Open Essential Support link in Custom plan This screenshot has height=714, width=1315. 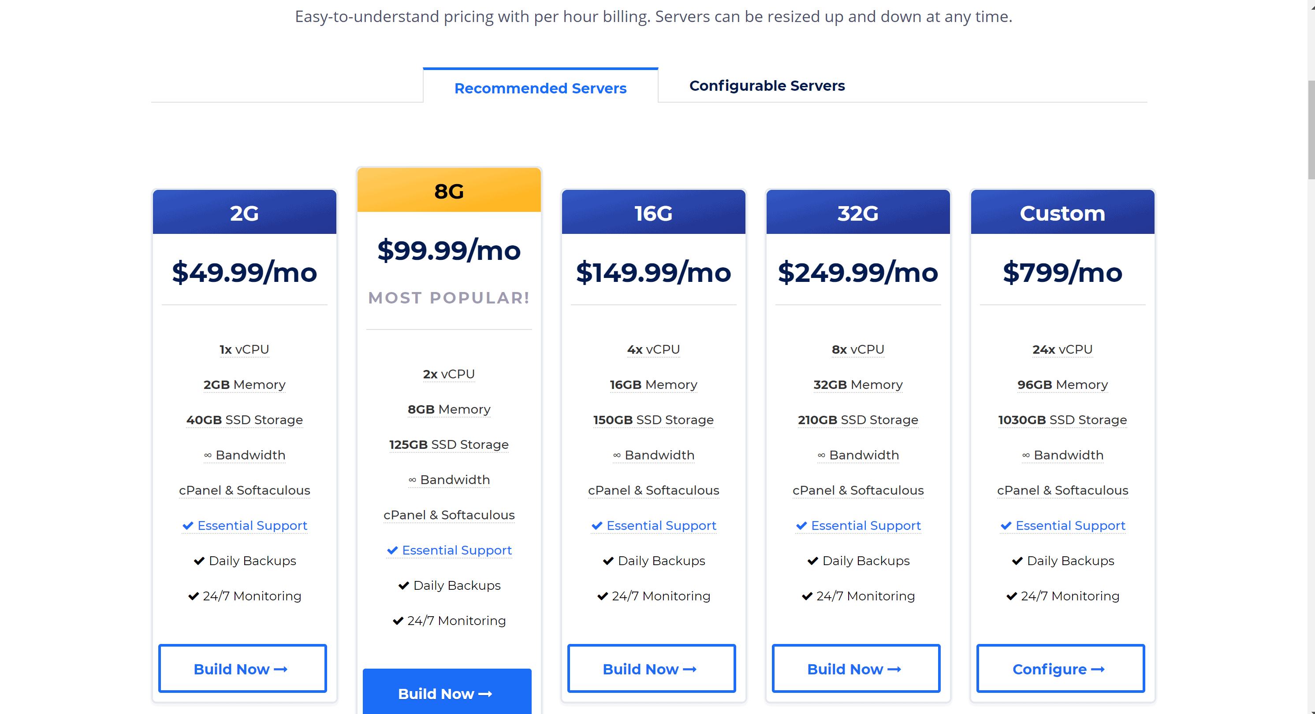coord(1070,525)
